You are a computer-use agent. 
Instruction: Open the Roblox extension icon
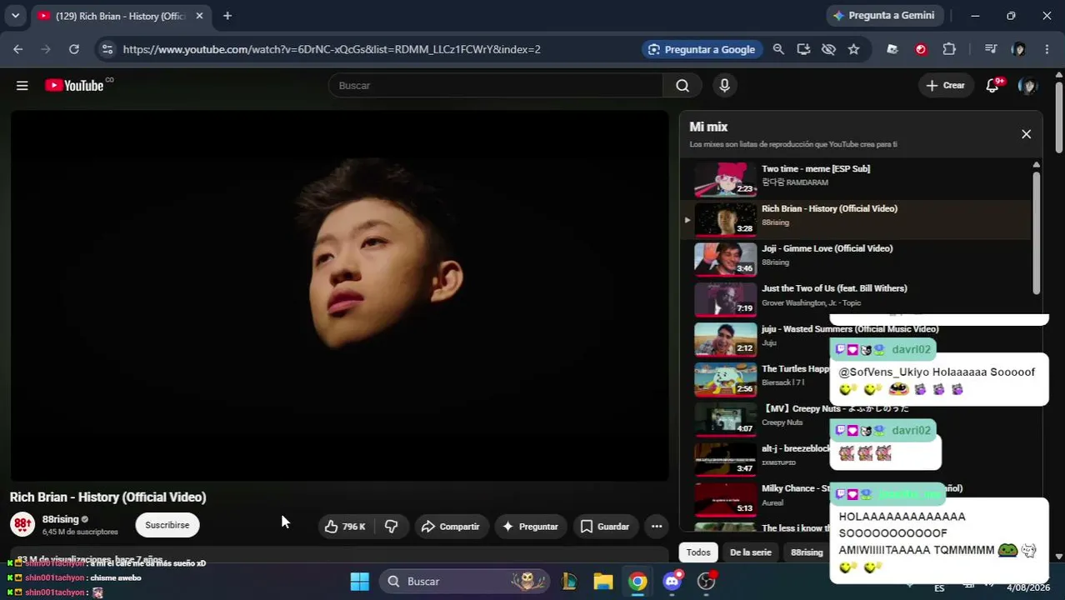pyautogui.click(x=892, y=49)
